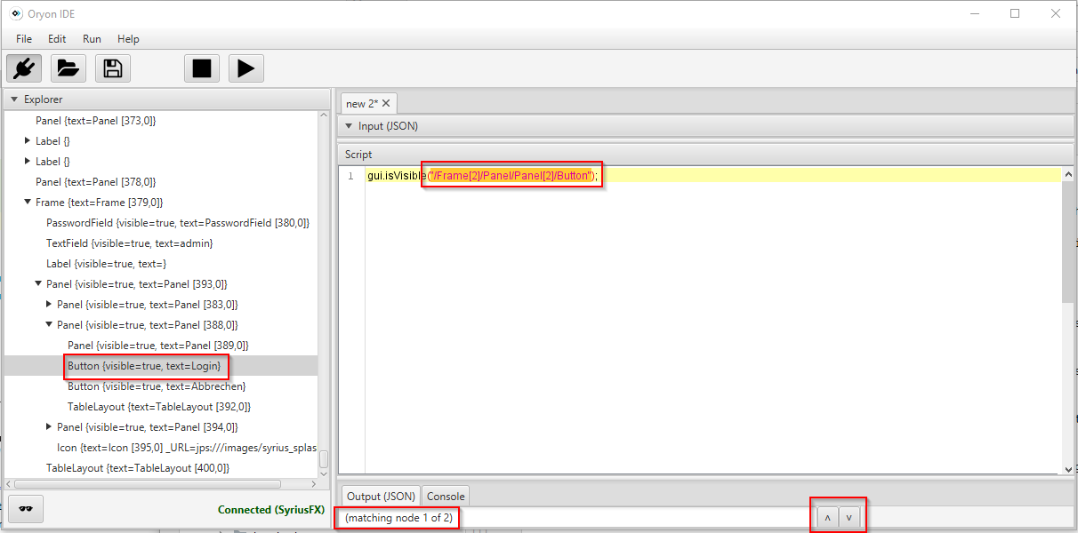Screen dimensions: 1078x533
Task: Close the new 2* tab
Action: (x=387, y=104)
